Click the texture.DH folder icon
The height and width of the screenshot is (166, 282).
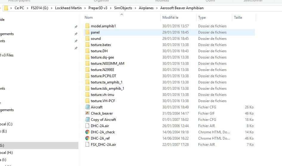pos(87,51)
